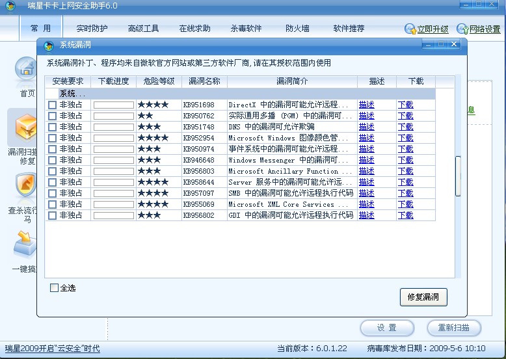
Task: Click the download progress bar for KB956802
Action: (x=114, y=215)
